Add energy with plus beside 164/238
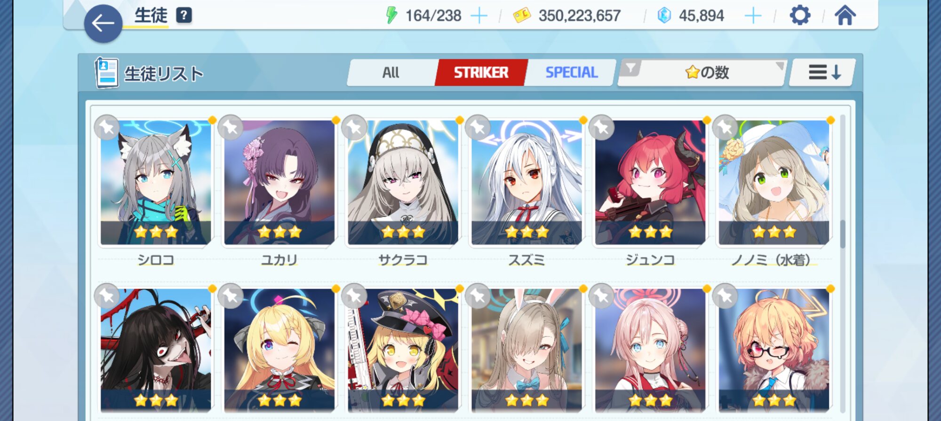 coord(478,16)
